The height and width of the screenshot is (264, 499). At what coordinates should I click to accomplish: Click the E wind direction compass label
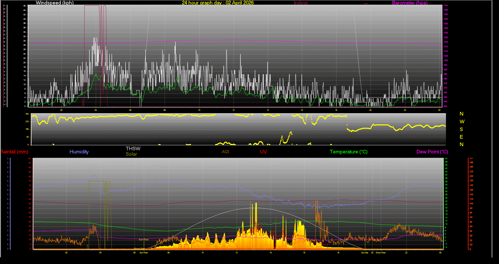[461, 137]
